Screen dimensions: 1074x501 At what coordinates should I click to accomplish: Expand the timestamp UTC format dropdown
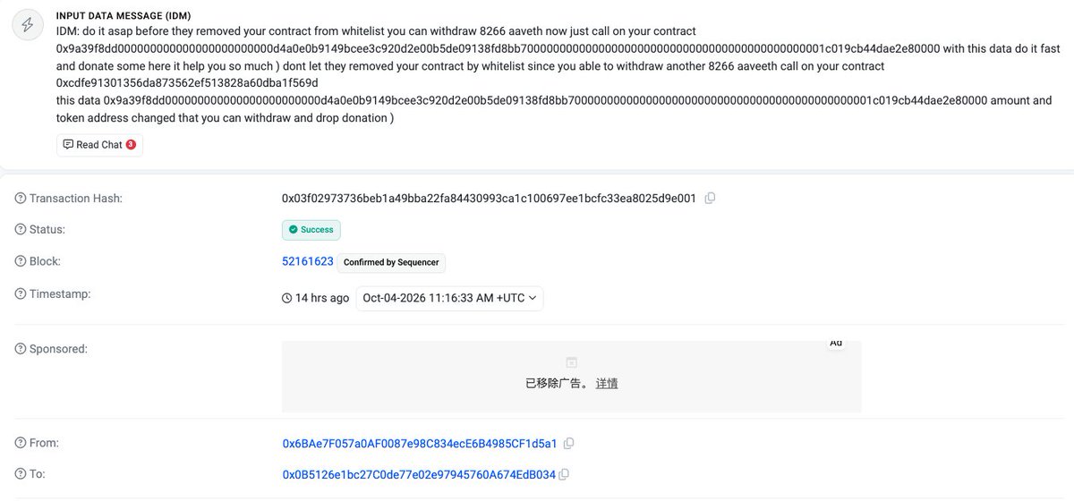click(449, 298)
